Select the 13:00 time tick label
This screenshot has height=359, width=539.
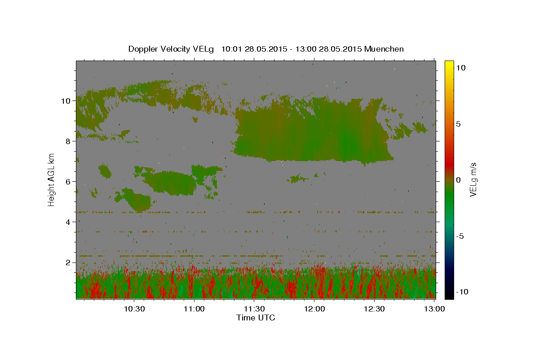point(434,309)
